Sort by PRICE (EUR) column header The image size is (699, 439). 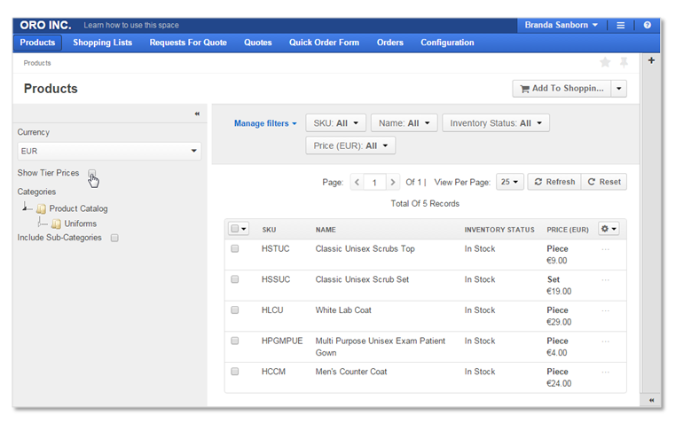click(x=568, y=230)
